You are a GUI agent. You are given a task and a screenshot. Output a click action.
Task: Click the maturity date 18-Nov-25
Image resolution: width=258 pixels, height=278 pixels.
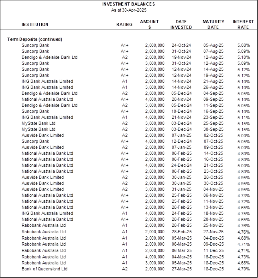(x=213, y=214)
